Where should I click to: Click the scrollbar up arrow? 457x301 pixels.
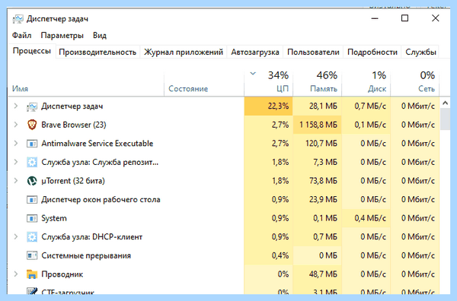(445, 103)
